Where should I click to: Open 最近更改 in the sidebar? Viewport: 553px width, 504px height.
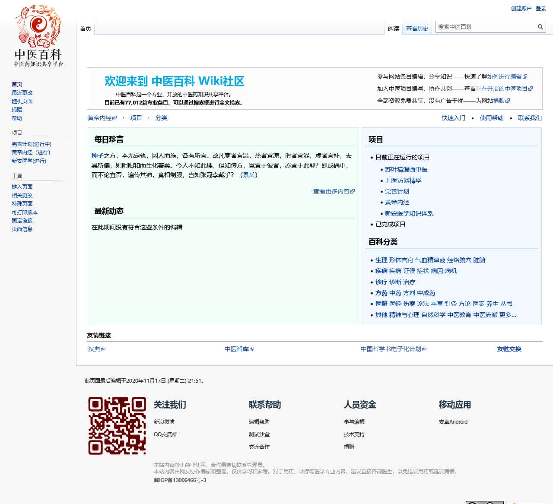[22, 93]
